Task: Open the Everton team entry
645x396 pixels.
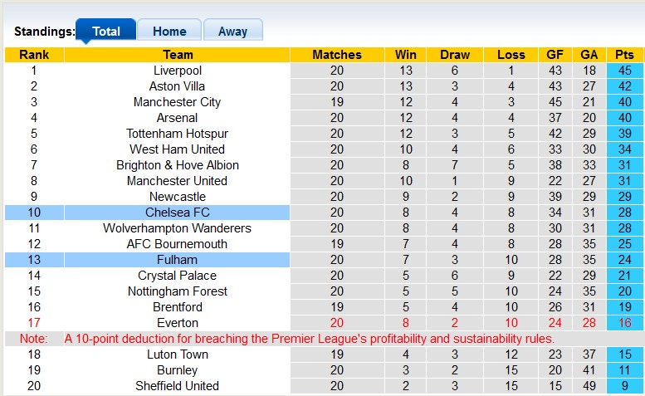Action: (x=177, y=323)
